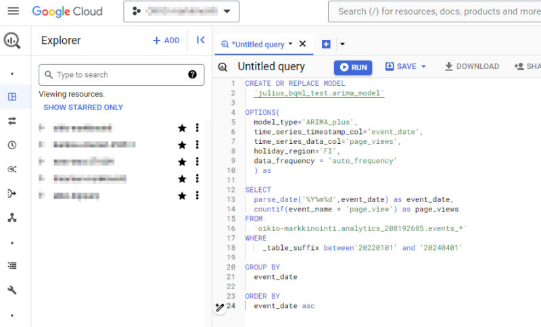Screen dimensions: 541x327
Task: Open the wrench settings icon in left rail
Action: tap(12, 290)
